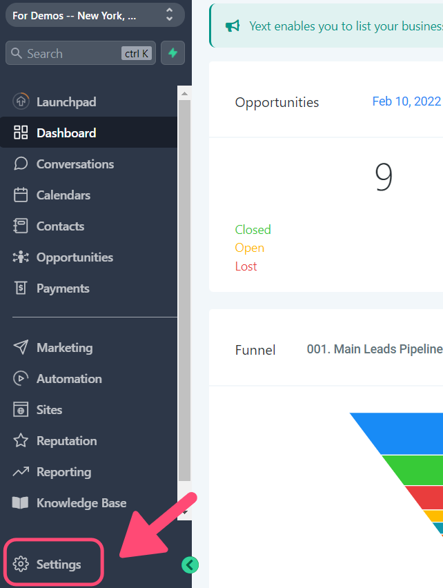Click the green lightning bolt quick actions icon

[x=173, y=53]
